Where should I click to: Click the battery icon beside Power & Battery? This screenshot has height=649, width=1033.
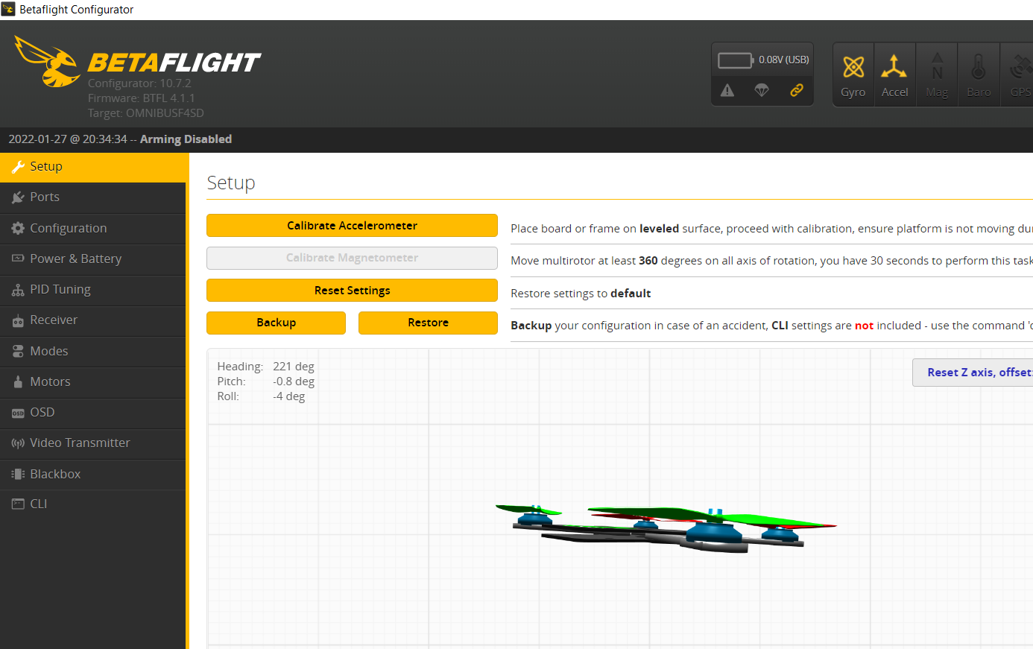[18, 259]
